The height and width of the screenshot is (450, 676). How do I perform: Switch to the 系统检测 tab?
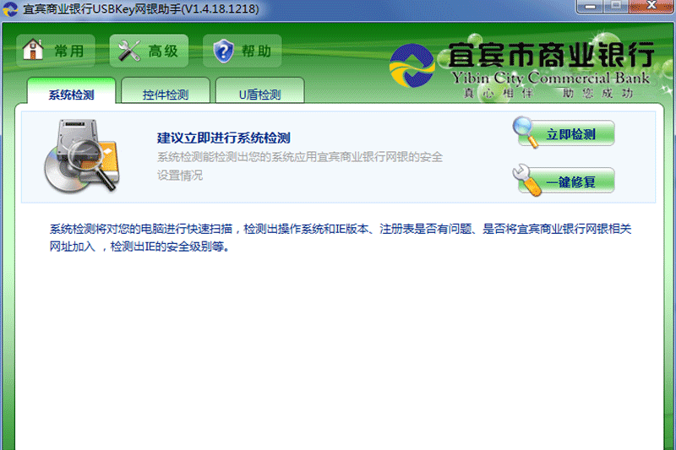tap(72, 91)
